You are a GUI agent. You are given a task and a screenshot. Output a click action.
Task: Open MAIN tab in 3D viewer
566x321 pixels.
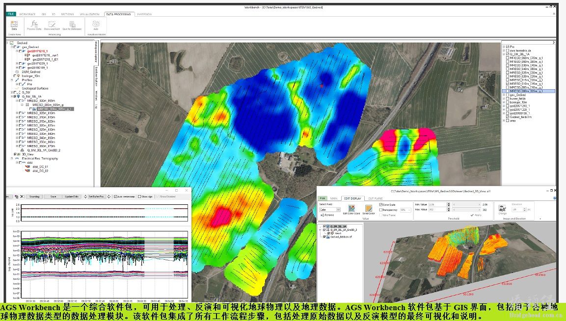(334, 198)
